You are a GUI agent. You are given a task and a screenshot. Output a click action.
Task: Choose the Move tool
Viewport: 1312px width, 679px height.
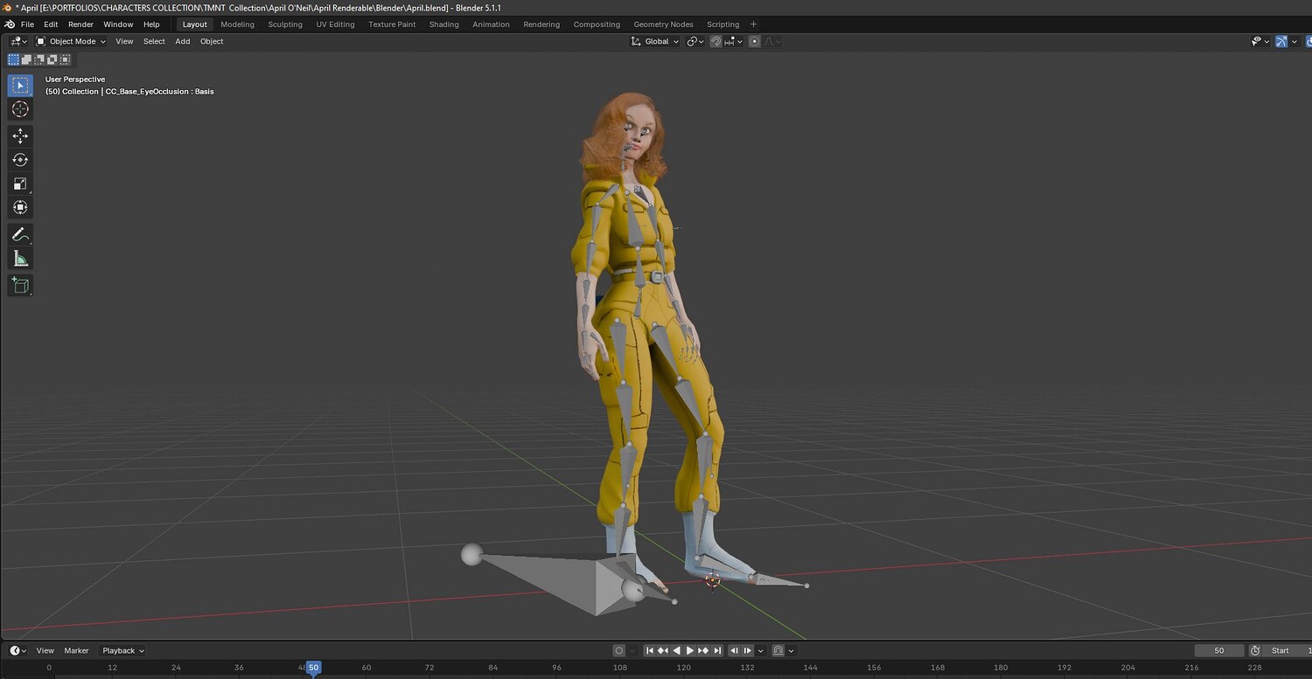21,136
